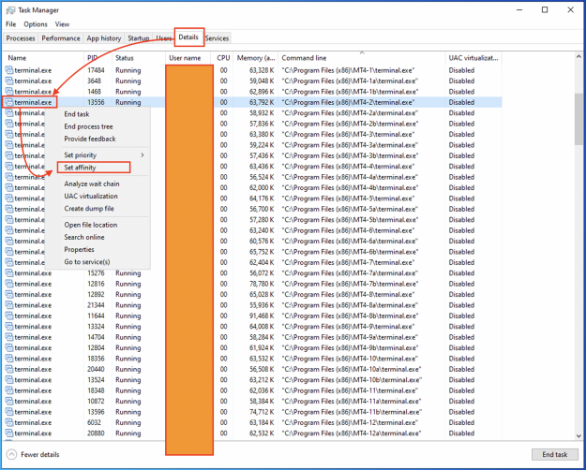Sort by the Memory column header
586x470 pixels.
tap(256, 58)
